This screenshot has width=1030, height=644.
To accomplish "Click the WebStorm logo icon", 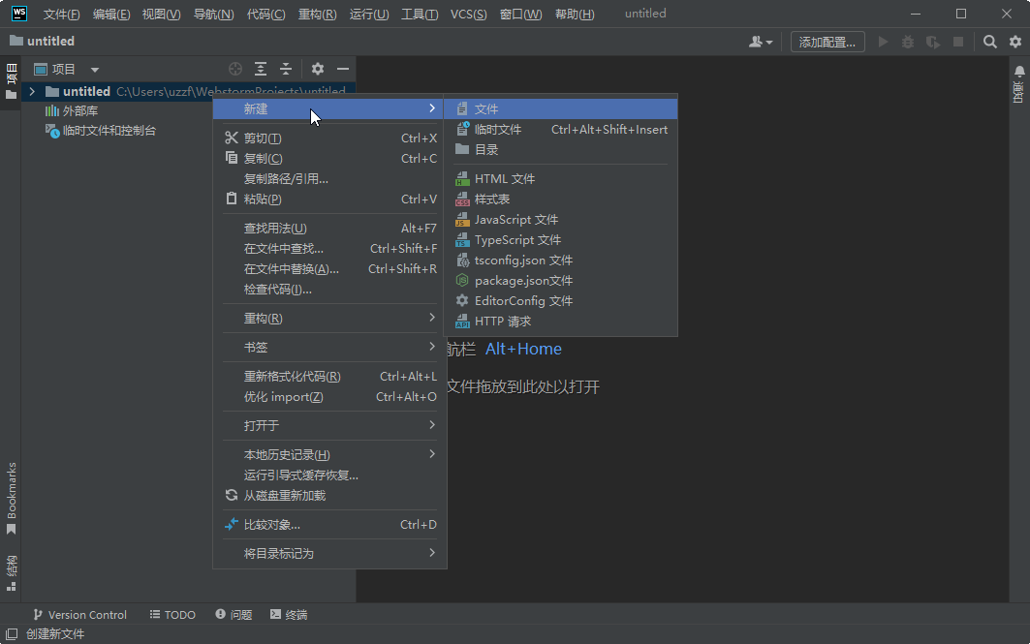I will (19, 14).
